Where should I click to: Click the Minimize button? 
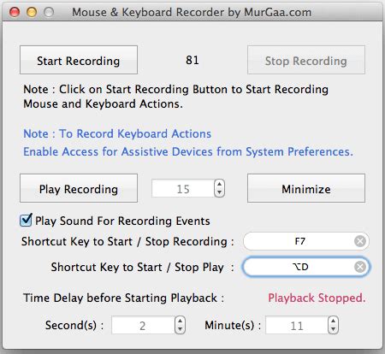(306, 188)
